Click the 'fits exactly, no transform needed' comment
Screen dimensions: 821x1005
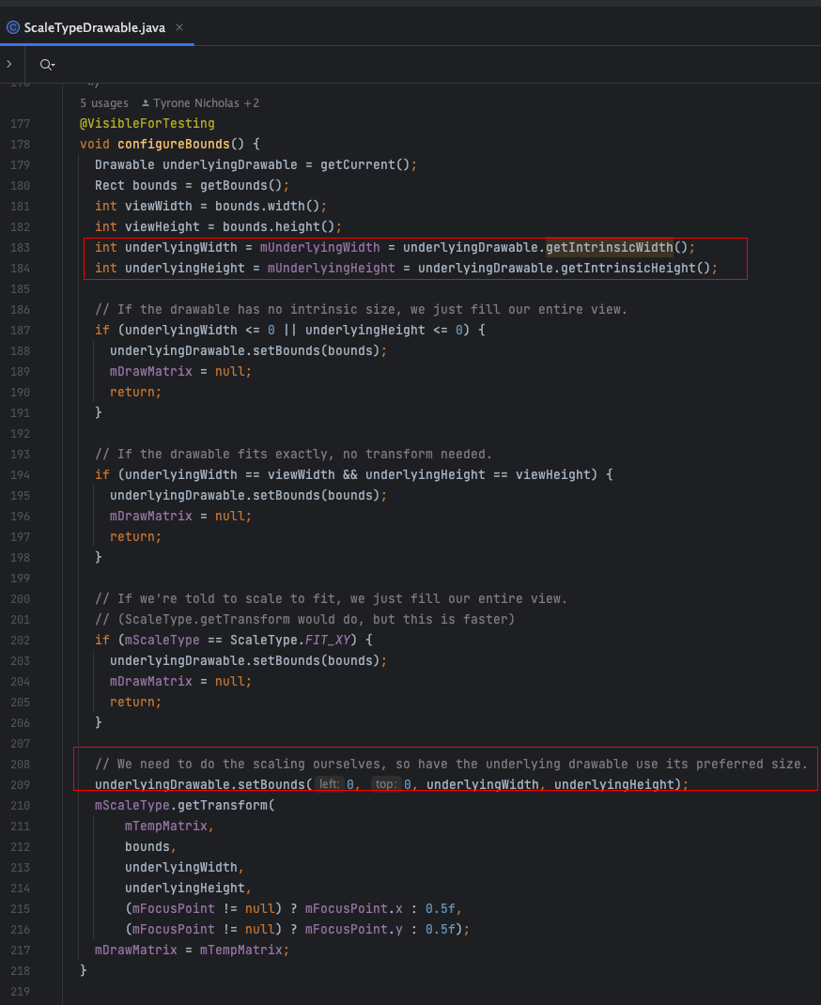tap(293, 455)
